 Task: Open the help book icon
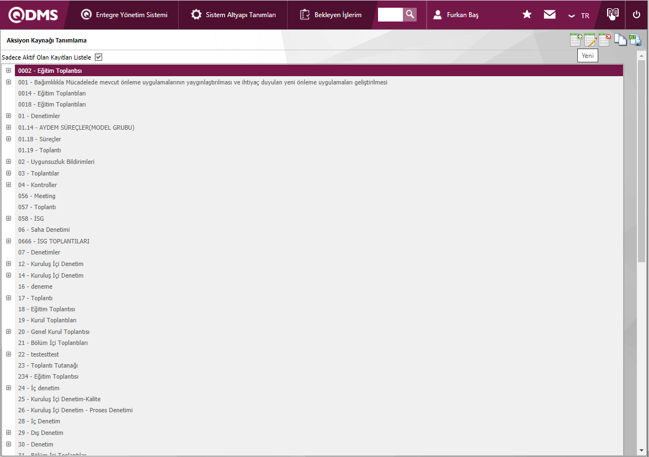pos(613,13)
